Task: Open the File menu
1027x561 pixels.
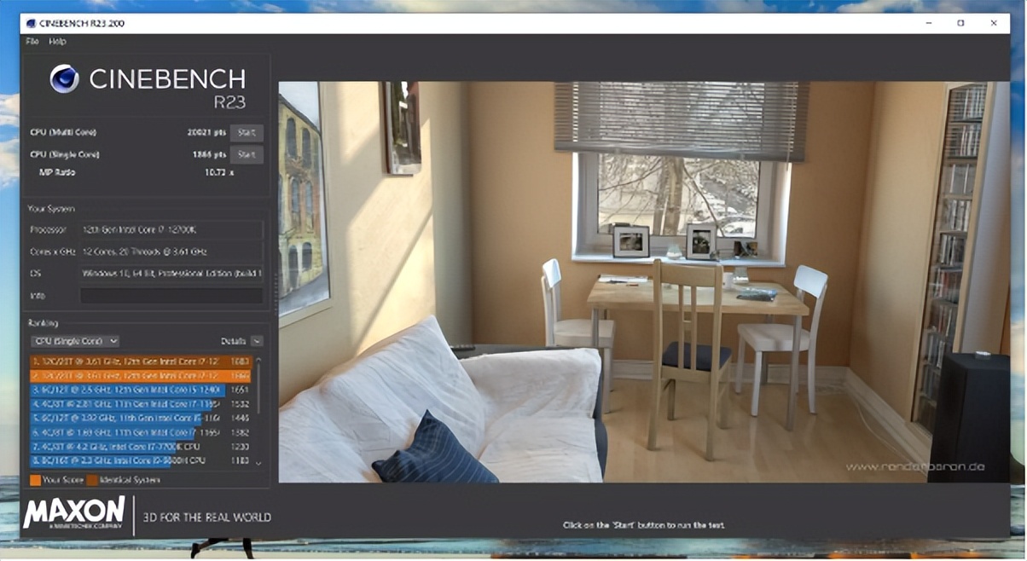Action: point(32,41)
